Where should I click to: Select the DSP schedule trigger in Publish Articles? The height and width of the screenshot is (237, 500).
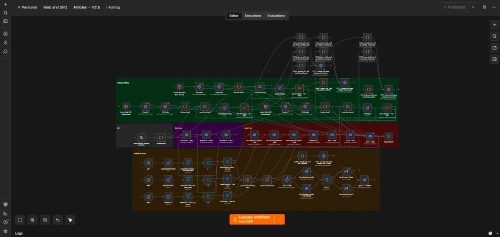pos(148,162)
